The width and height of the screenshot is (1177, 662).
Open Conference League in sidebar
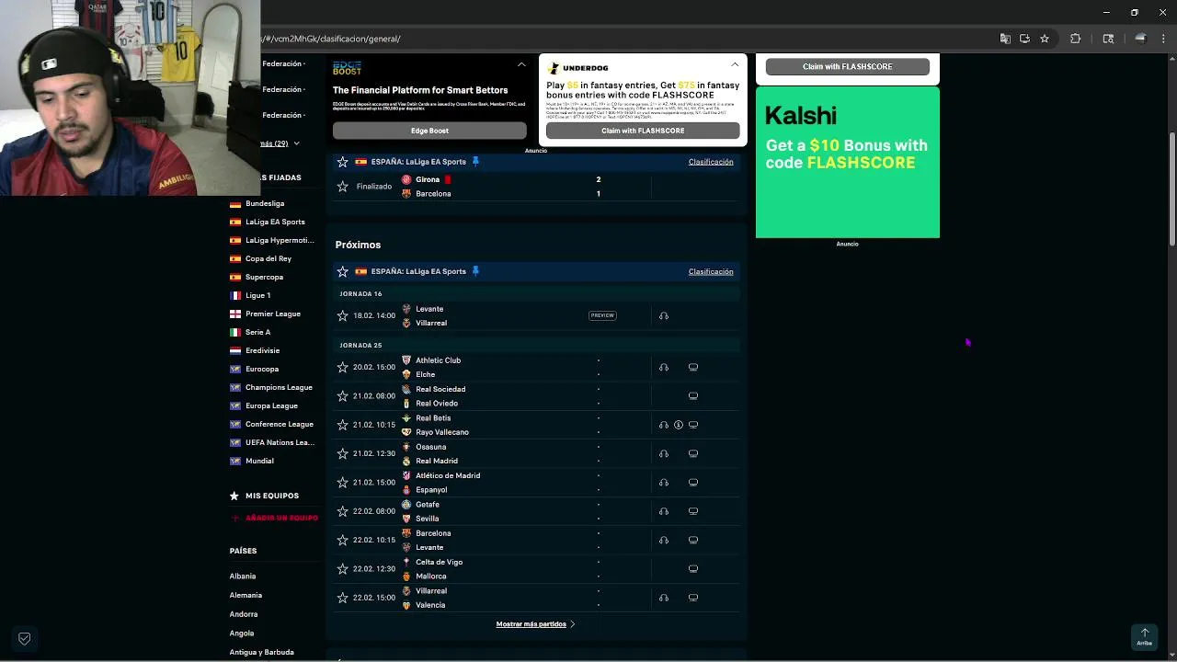click(280, 424)
